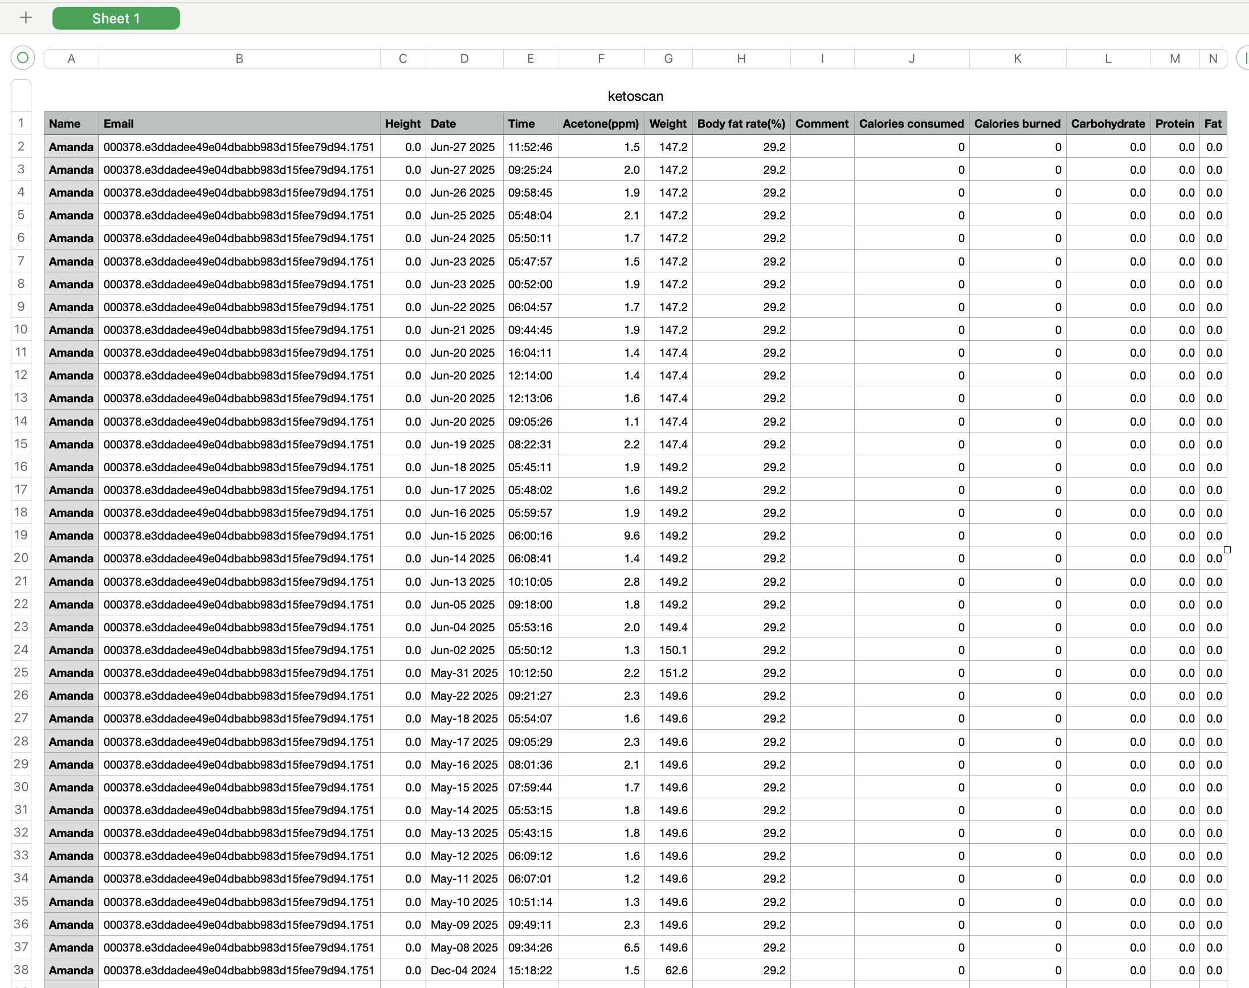Click time cell 09:25:24
The width and height of the screenshot is (1249, 988).
tap(530, 169)
